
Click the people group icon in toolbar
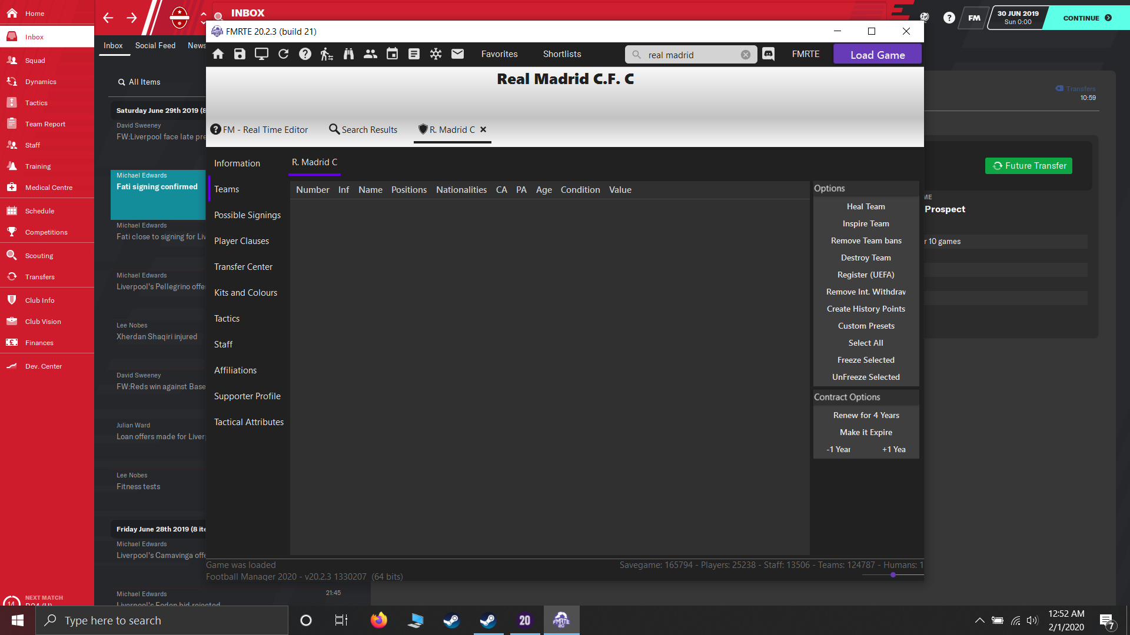click(x=370, y=54)
